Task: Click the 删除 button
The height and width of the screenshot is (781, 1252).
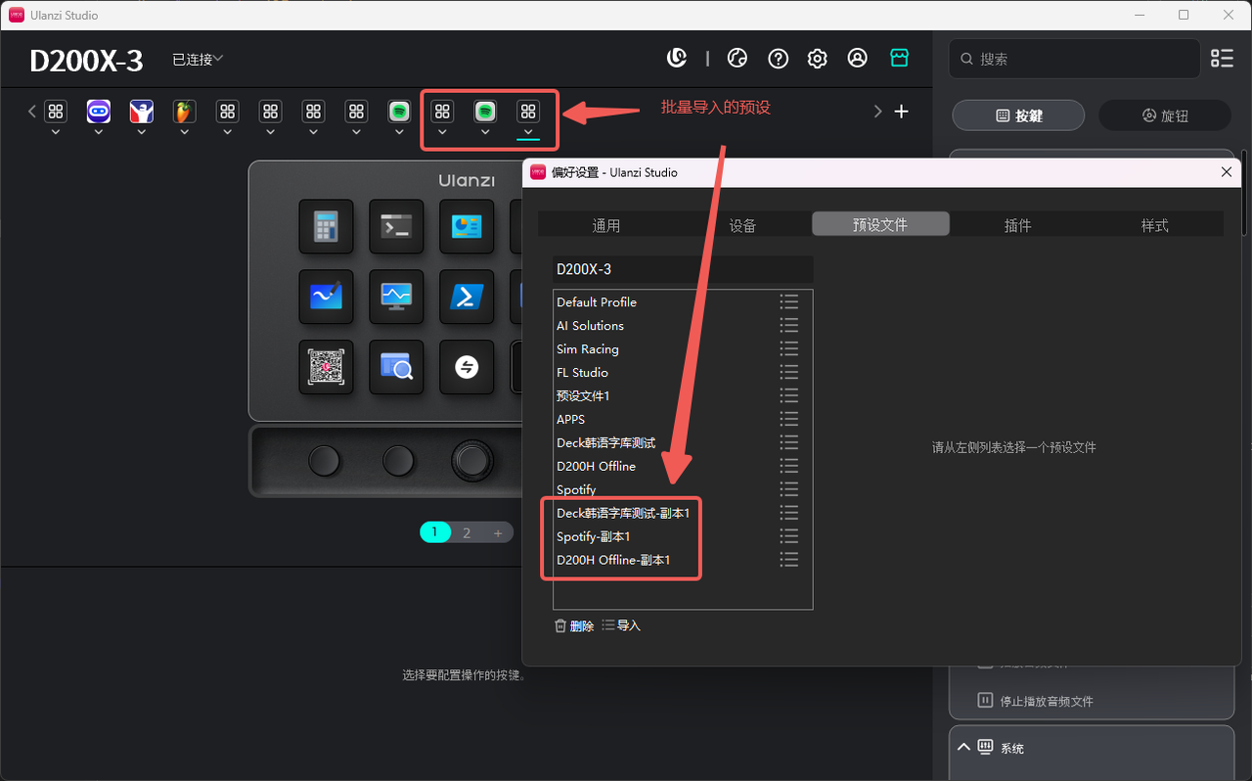Action: pyautogui.click(x=574, y=626)
